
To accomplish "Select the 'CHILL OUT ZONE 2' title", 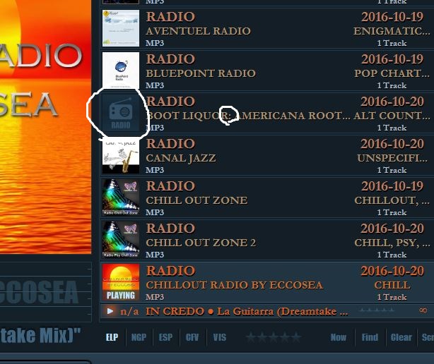I will point(201,243).
